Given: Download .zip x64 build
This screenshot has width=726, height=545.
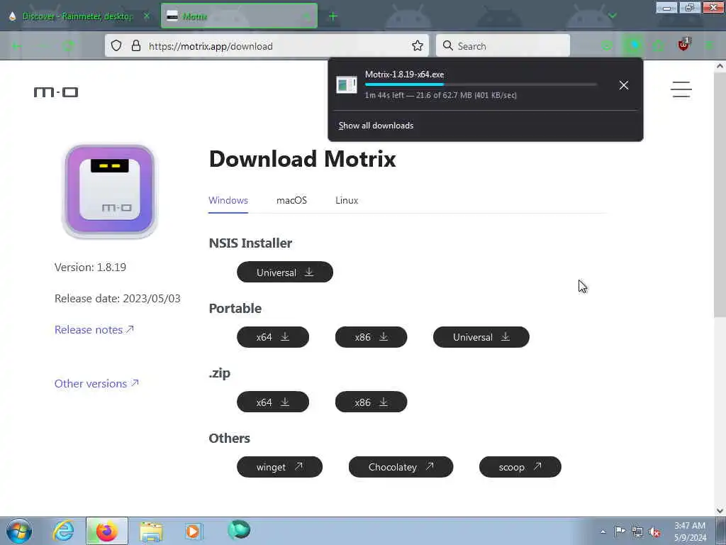Looking at the screenshot, I should 273,402.
